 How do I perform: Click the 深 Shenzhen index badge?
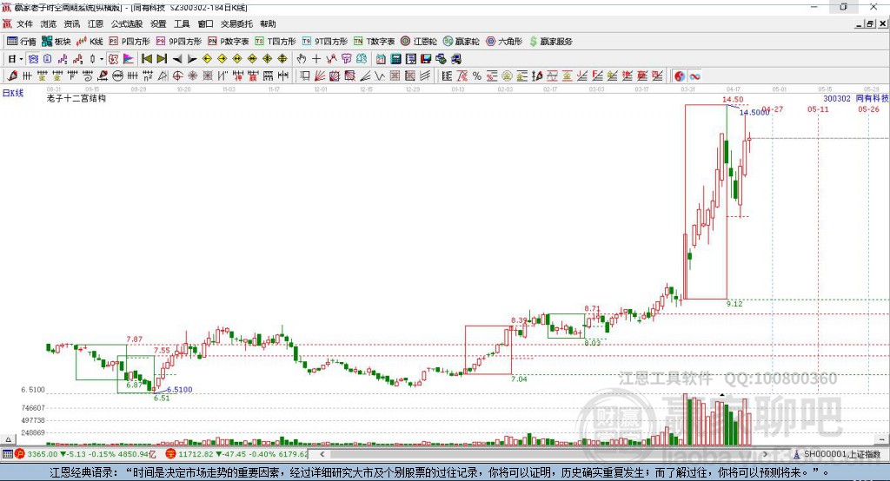(171, 454)
